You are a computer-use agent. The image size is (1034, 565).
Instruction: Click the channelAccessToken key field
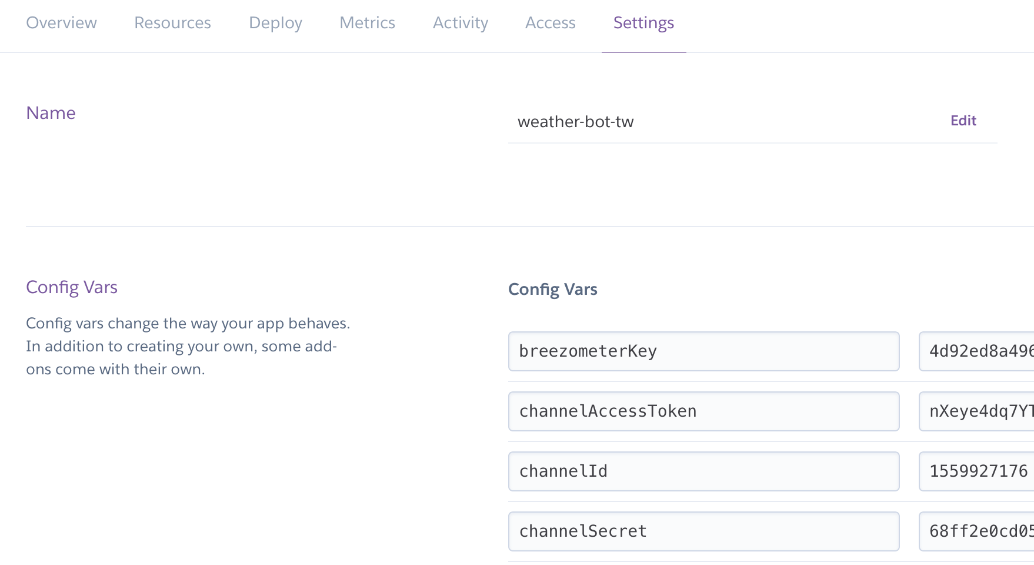click(x=703, y=411)
